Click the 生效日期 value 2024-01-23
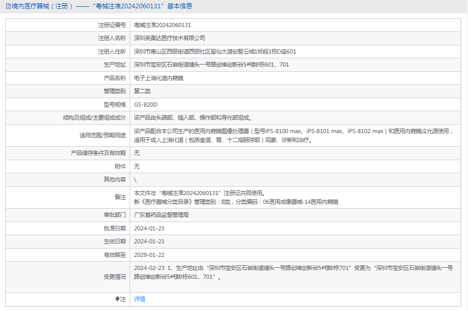Viewport: 468px width, 311px height. 149,241
